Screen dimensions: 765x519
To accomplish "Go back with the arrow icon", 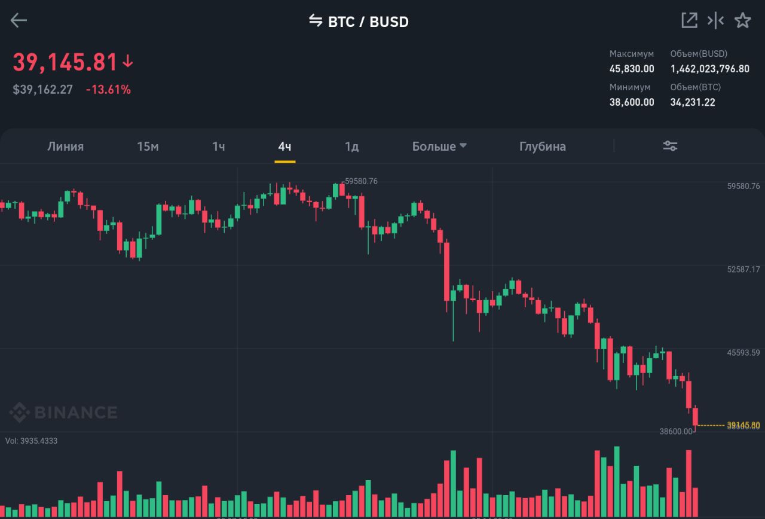I will (19, 21).
